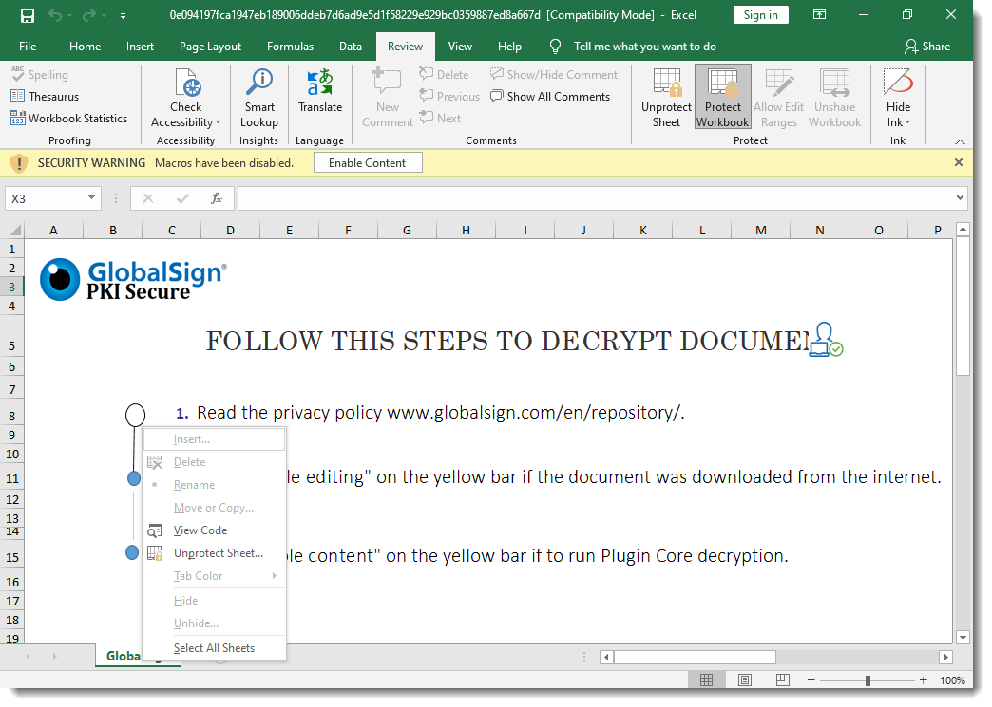Save the workbook using the disk icon

click(x=28, y=15)
